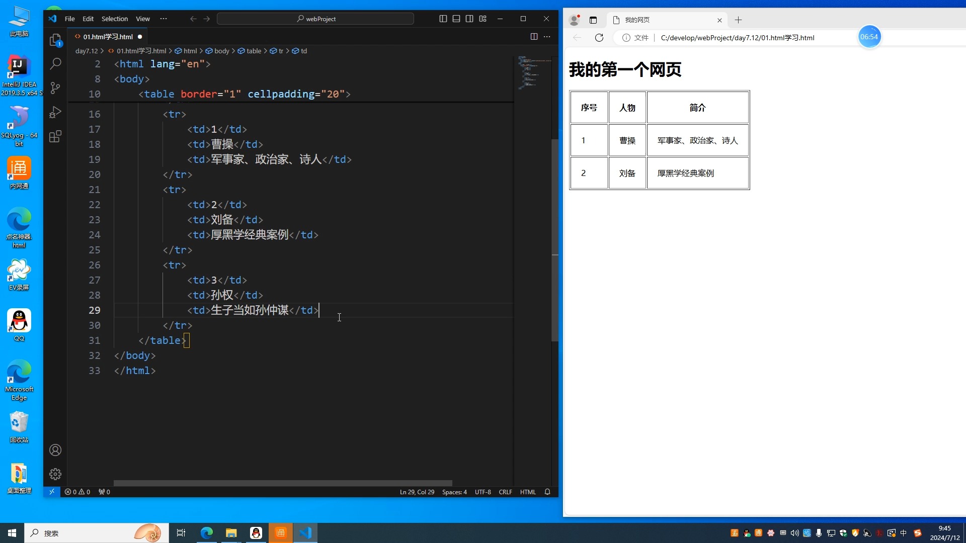Open the Accounts menu in activity bar

(x=55, y=450)
